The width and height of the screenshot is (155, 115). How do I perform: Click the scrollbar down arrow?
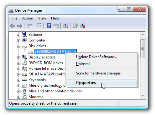click(143, 96)
